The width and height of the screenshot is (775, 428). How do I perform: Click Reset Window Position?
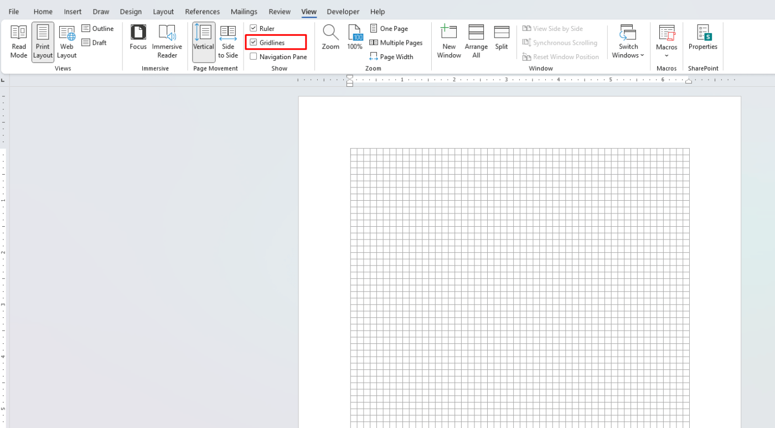[x=561, y=56]
